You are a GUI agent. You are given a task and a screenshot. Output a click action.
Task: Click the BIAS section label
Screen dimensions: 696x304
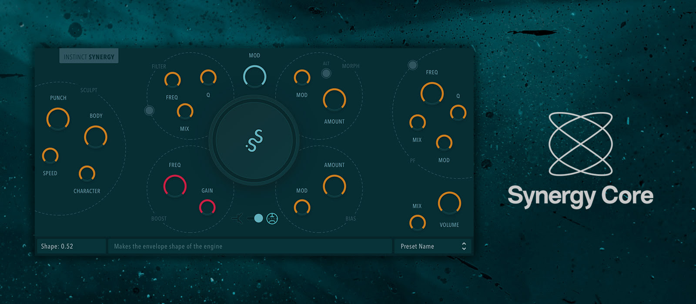[351, 219]
